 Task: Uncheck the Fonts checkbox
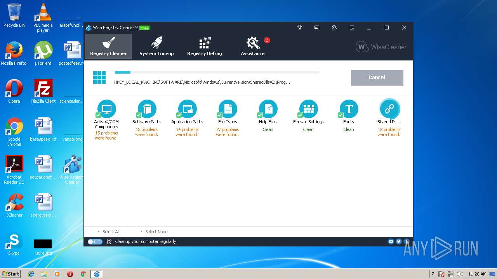[x=341, y=115]
